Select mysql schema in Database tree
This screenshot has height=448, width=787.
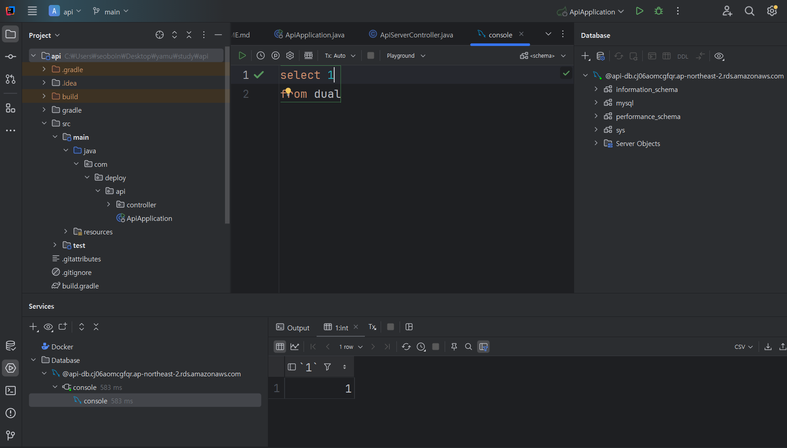coord(625,103)
